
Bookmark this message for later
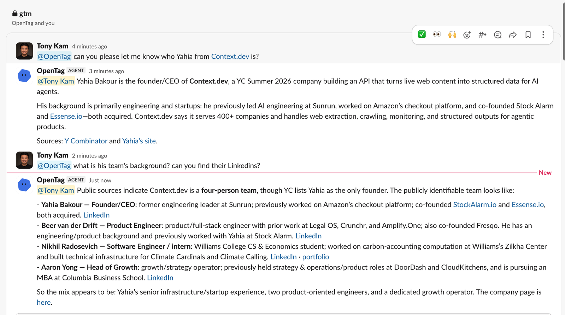point(528,35)
